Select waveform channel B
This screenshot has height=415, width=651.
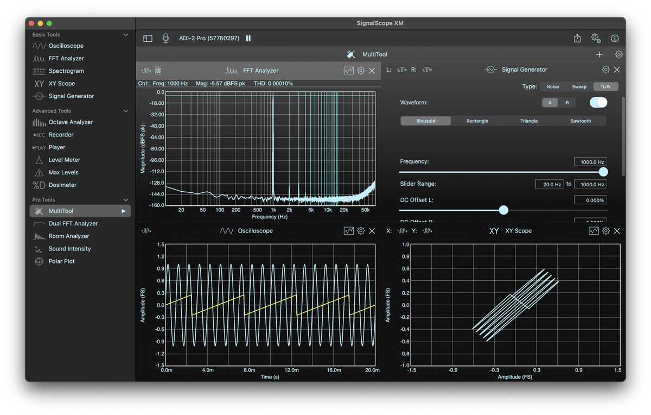point(567,103)
